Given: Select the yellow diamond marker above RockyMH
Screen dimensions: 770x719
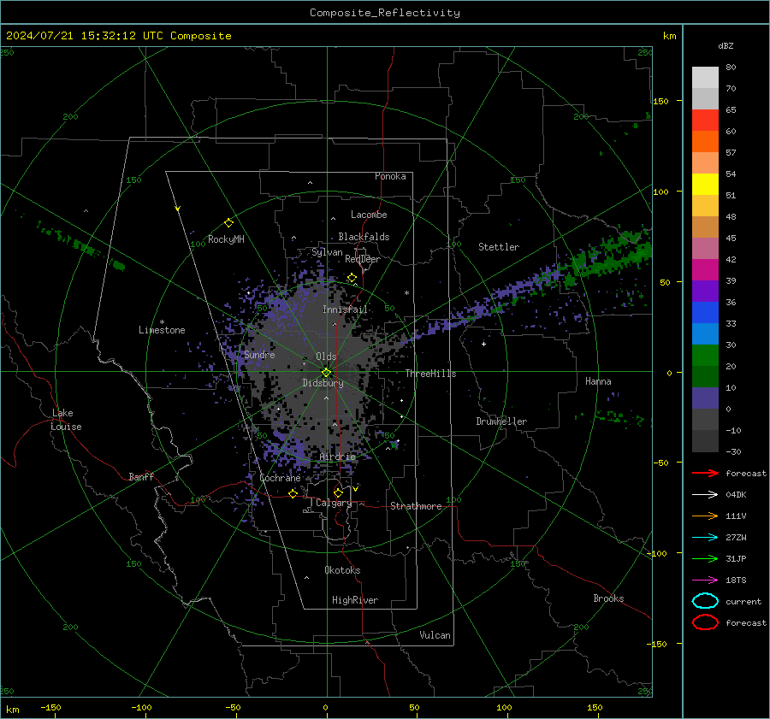Looking at the screenshot, I should [228, 223].
